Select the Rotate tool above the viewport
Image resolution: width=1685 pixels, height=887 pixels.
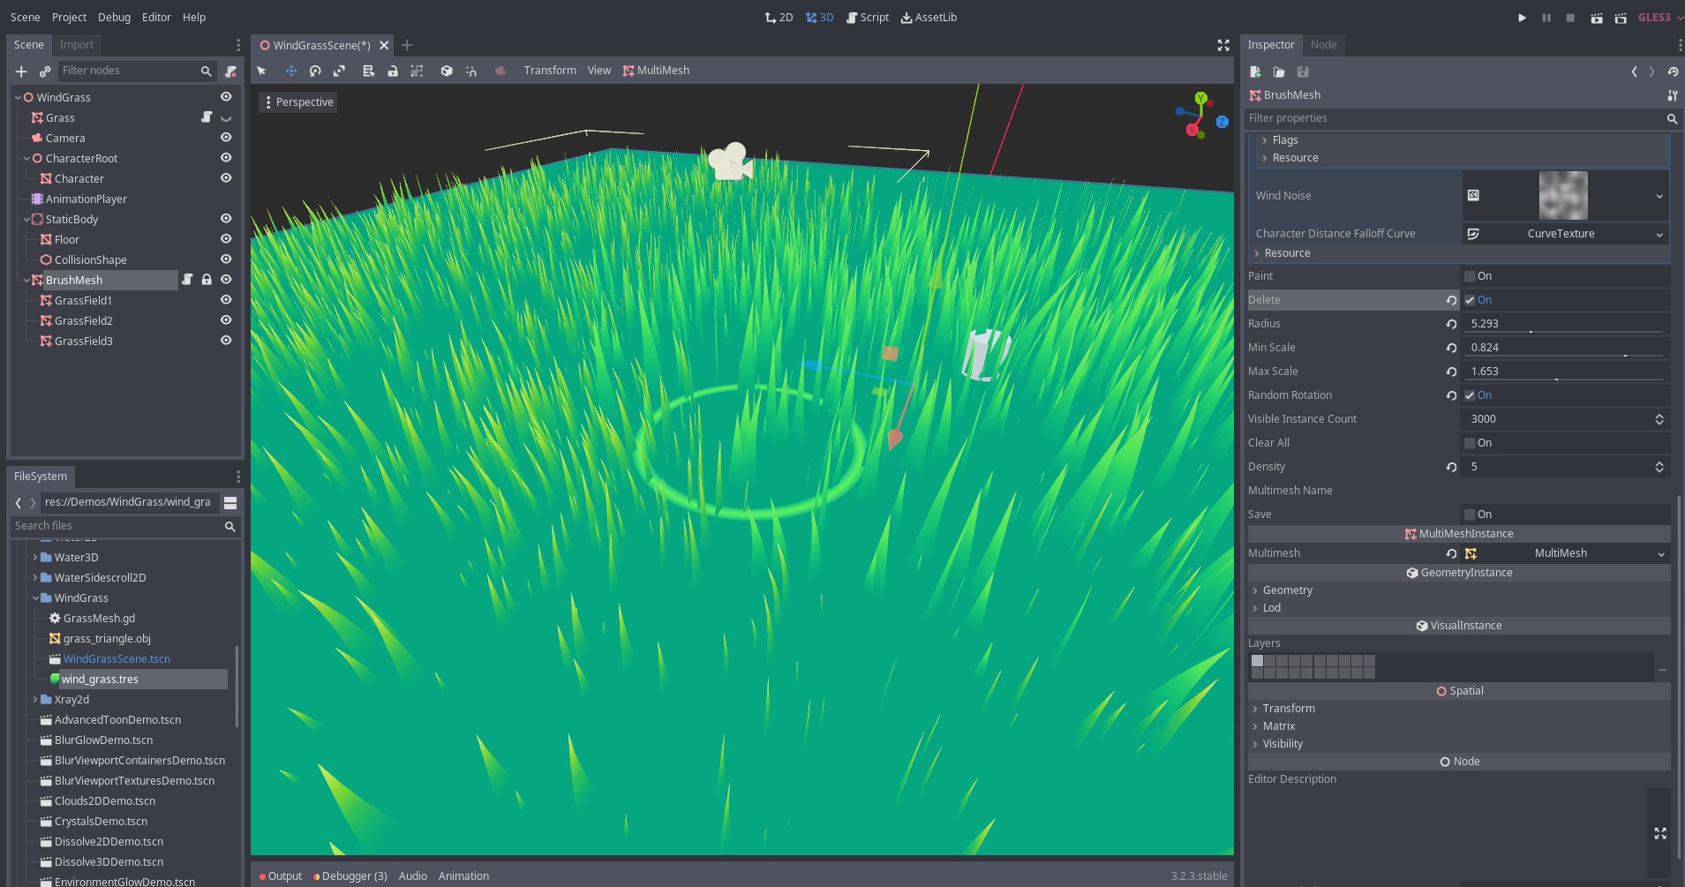pyautogui.click(x=316, y=70)
